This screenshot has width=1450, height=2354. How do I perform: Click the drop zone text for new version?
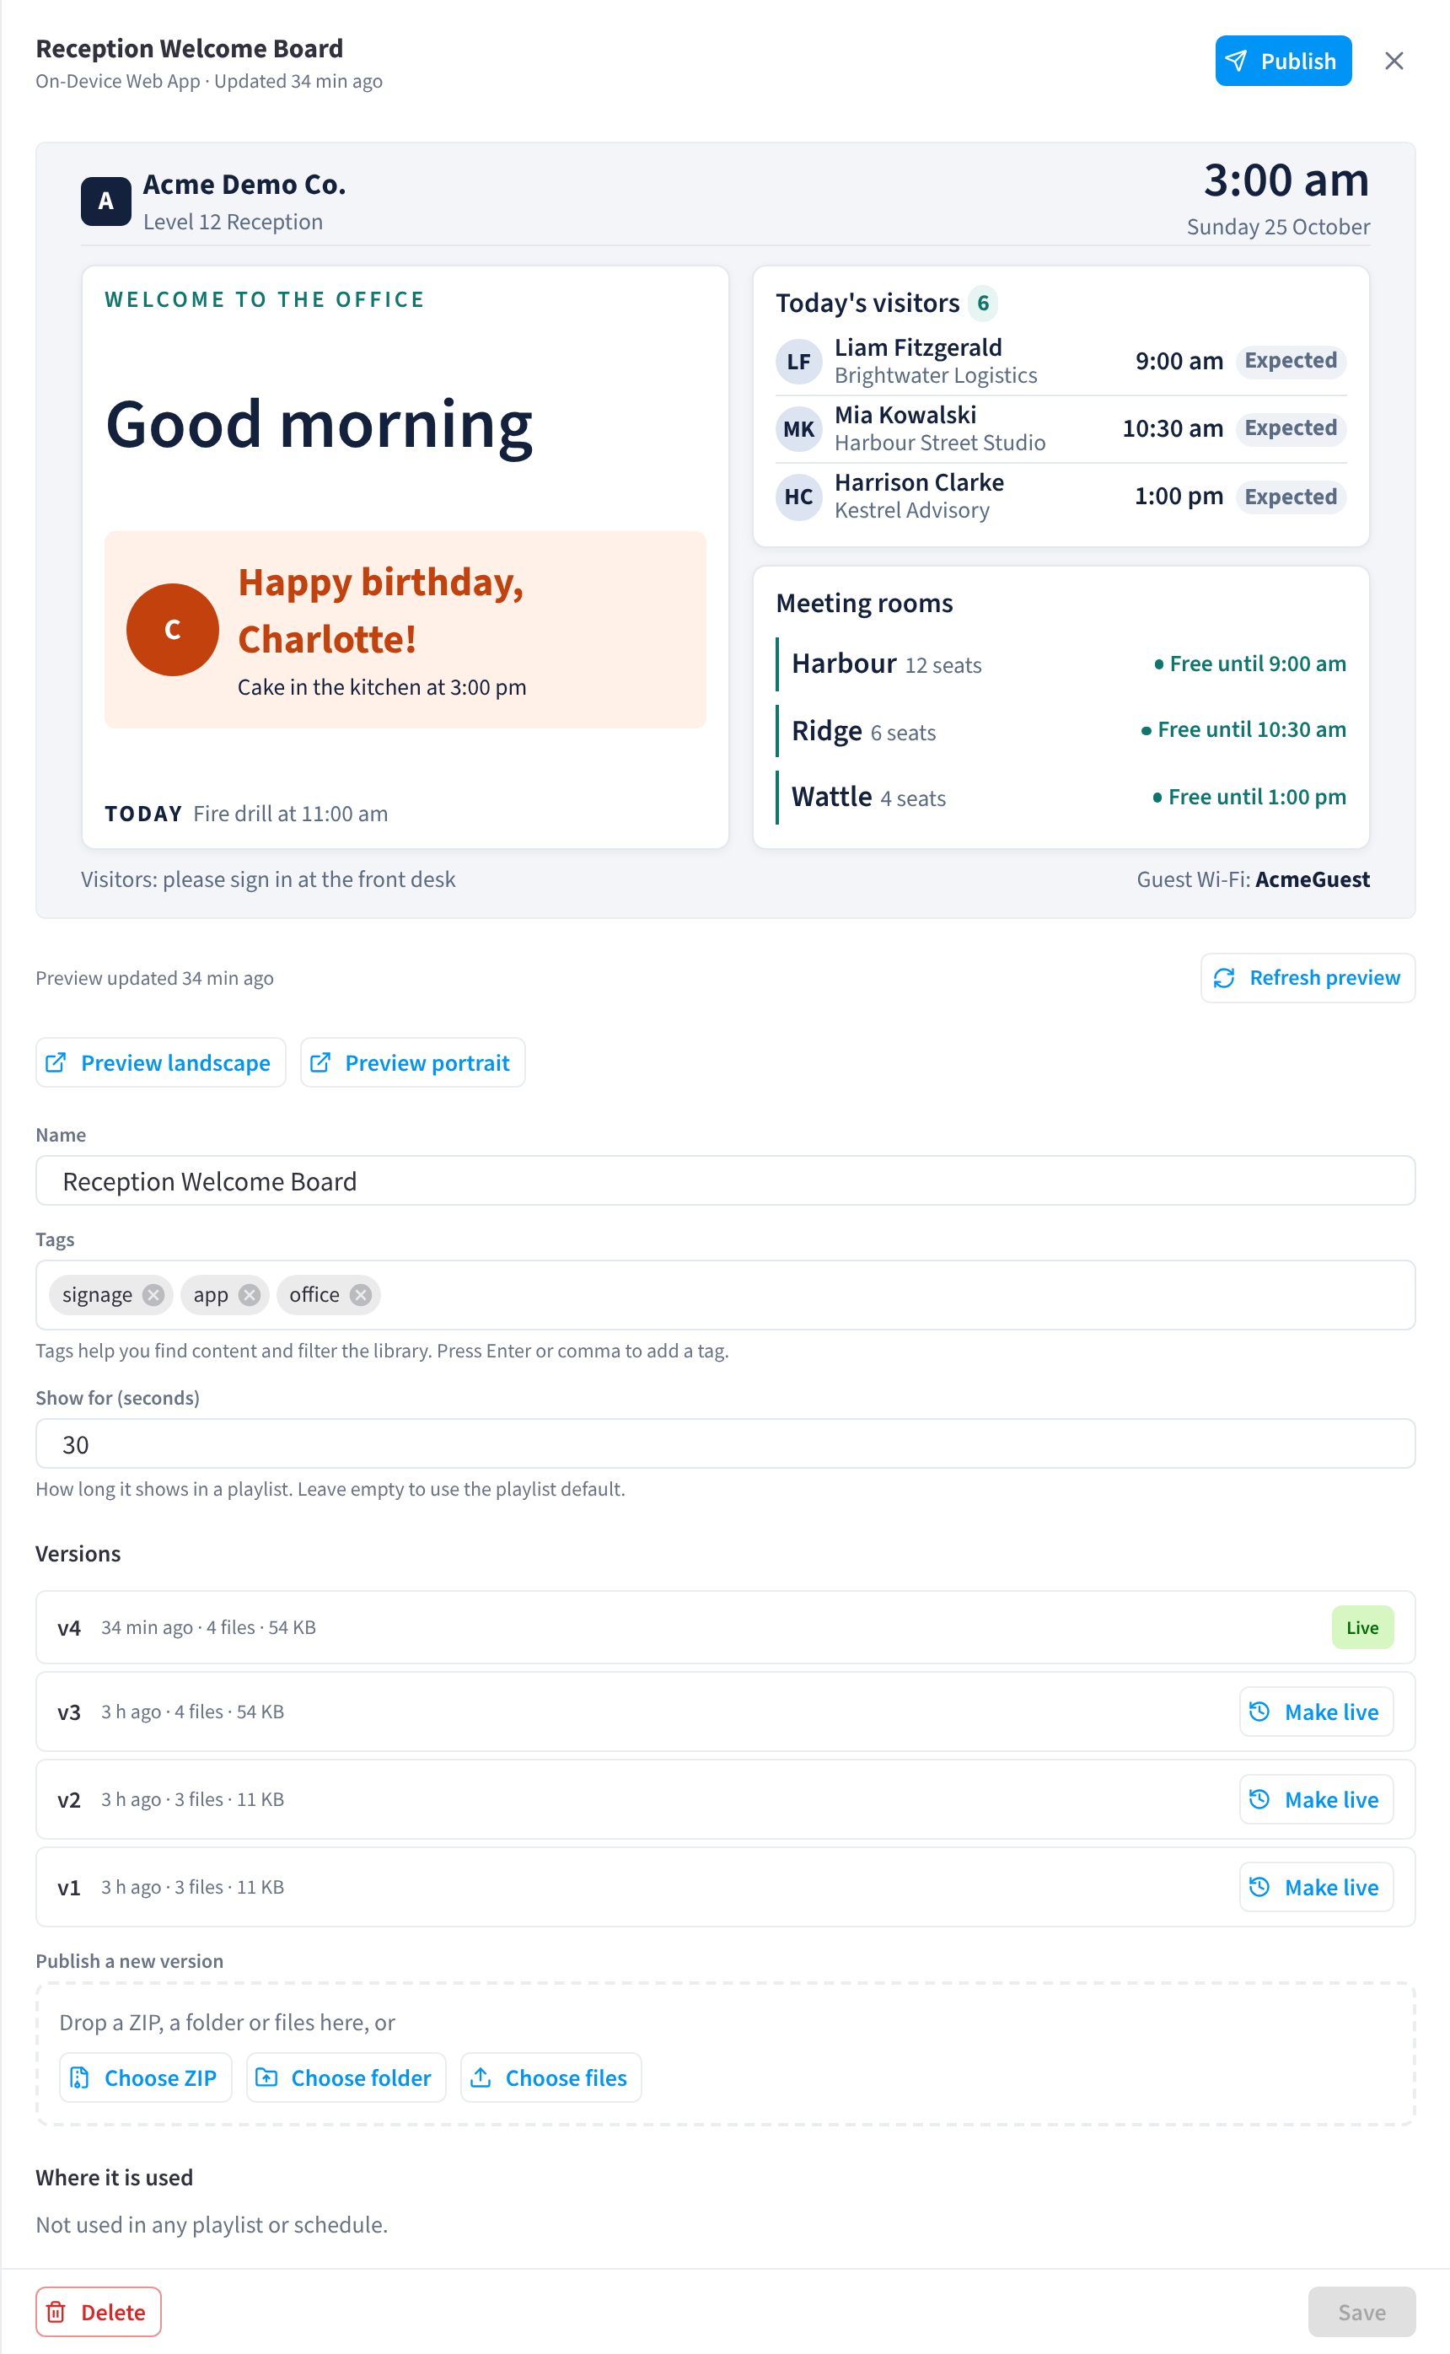pyautogui.click(x=228, y=2021)
